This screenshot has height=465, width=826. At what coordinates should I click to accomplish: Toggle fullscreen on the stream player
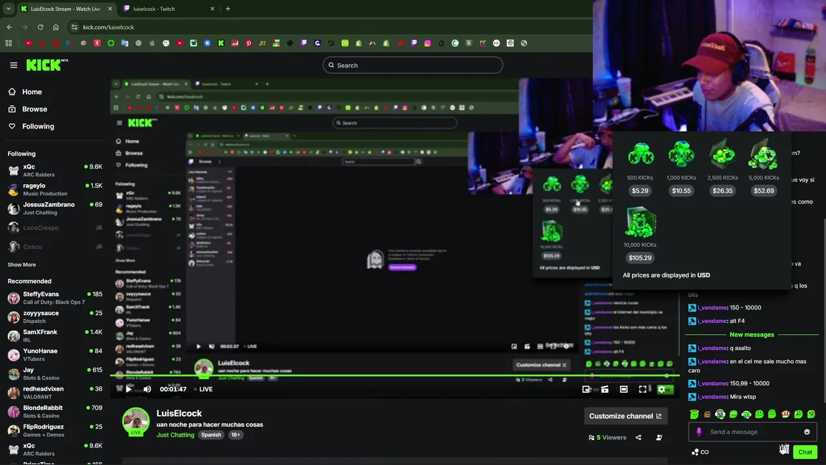click(643, 389)
